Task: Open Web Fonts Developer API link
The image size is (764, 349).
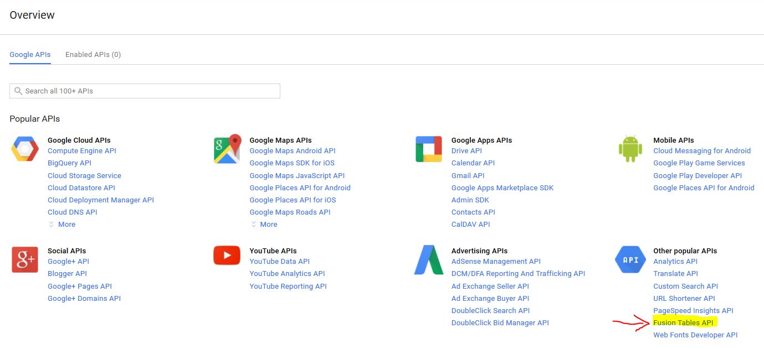Action: tap(695, 335)
